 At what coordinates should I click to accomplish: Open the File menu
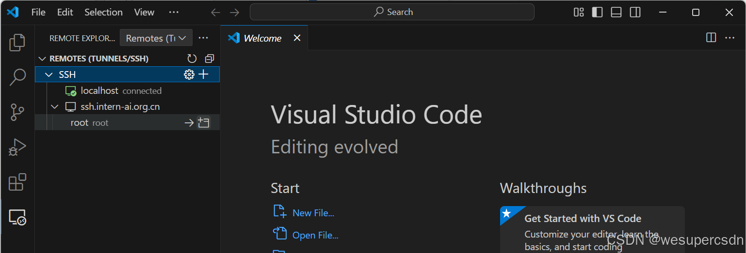point(38,12)
